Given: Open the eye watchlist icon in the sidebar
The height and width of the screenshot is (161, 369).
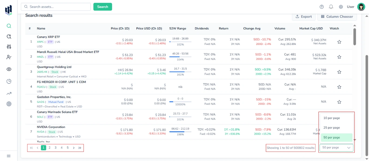Looking at the screenshot, I should point(9,69).
